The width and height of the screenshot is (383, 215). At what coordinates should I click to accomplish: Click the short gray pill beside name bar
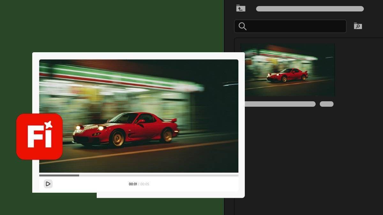(x=327, y=104)
